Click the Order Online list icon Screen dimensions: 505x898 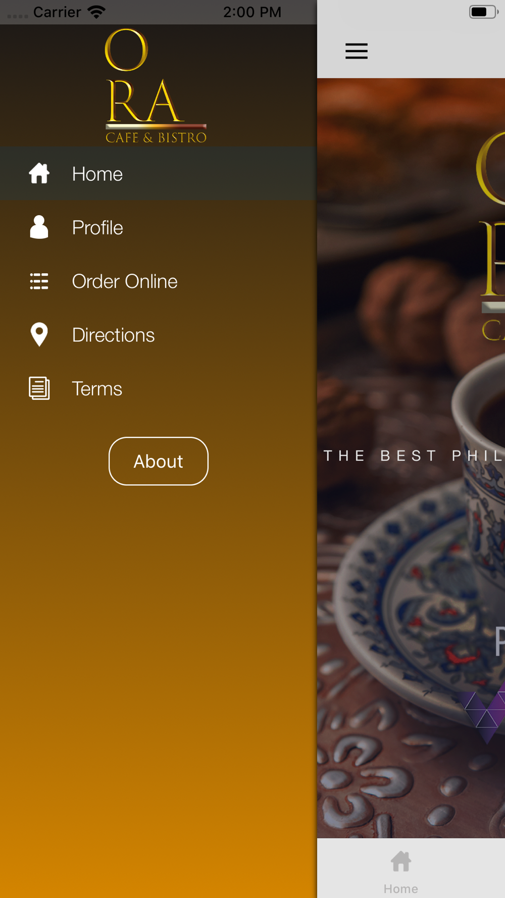(x=39, y=281)
